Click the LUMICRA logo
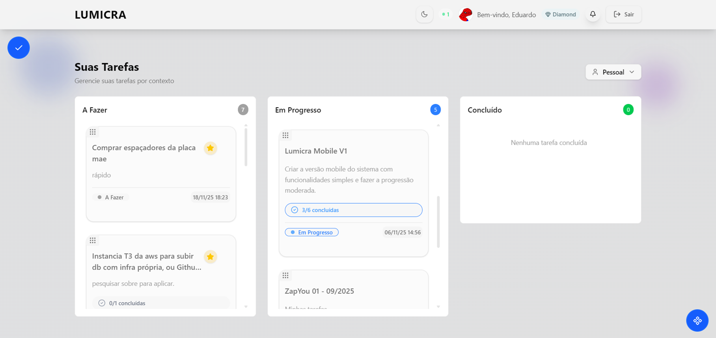Image resolution: width=716 pixels, height=338 pixels. (100, 14)
